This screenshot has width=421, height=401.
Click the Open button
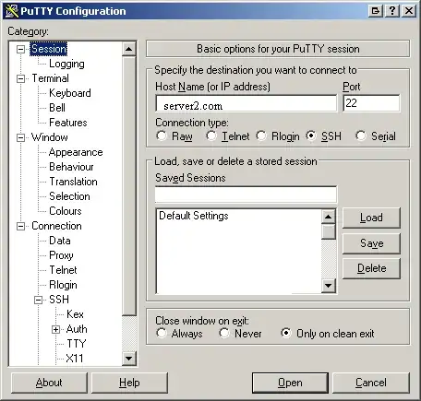pos(290,383)
